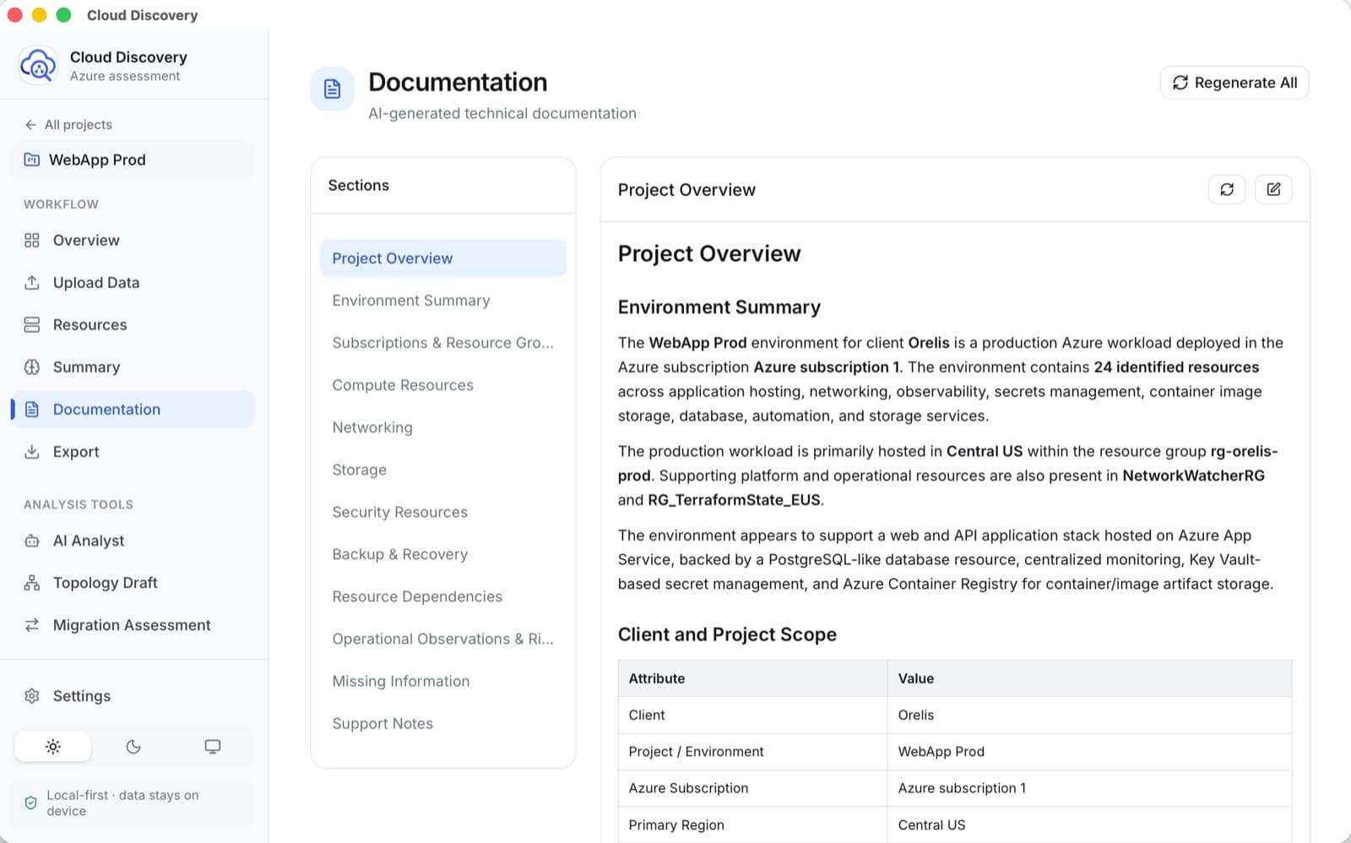The width and height of the screenshot is (1351, 843).
Task: Go to the Resources page
Action: click(133, 324)
